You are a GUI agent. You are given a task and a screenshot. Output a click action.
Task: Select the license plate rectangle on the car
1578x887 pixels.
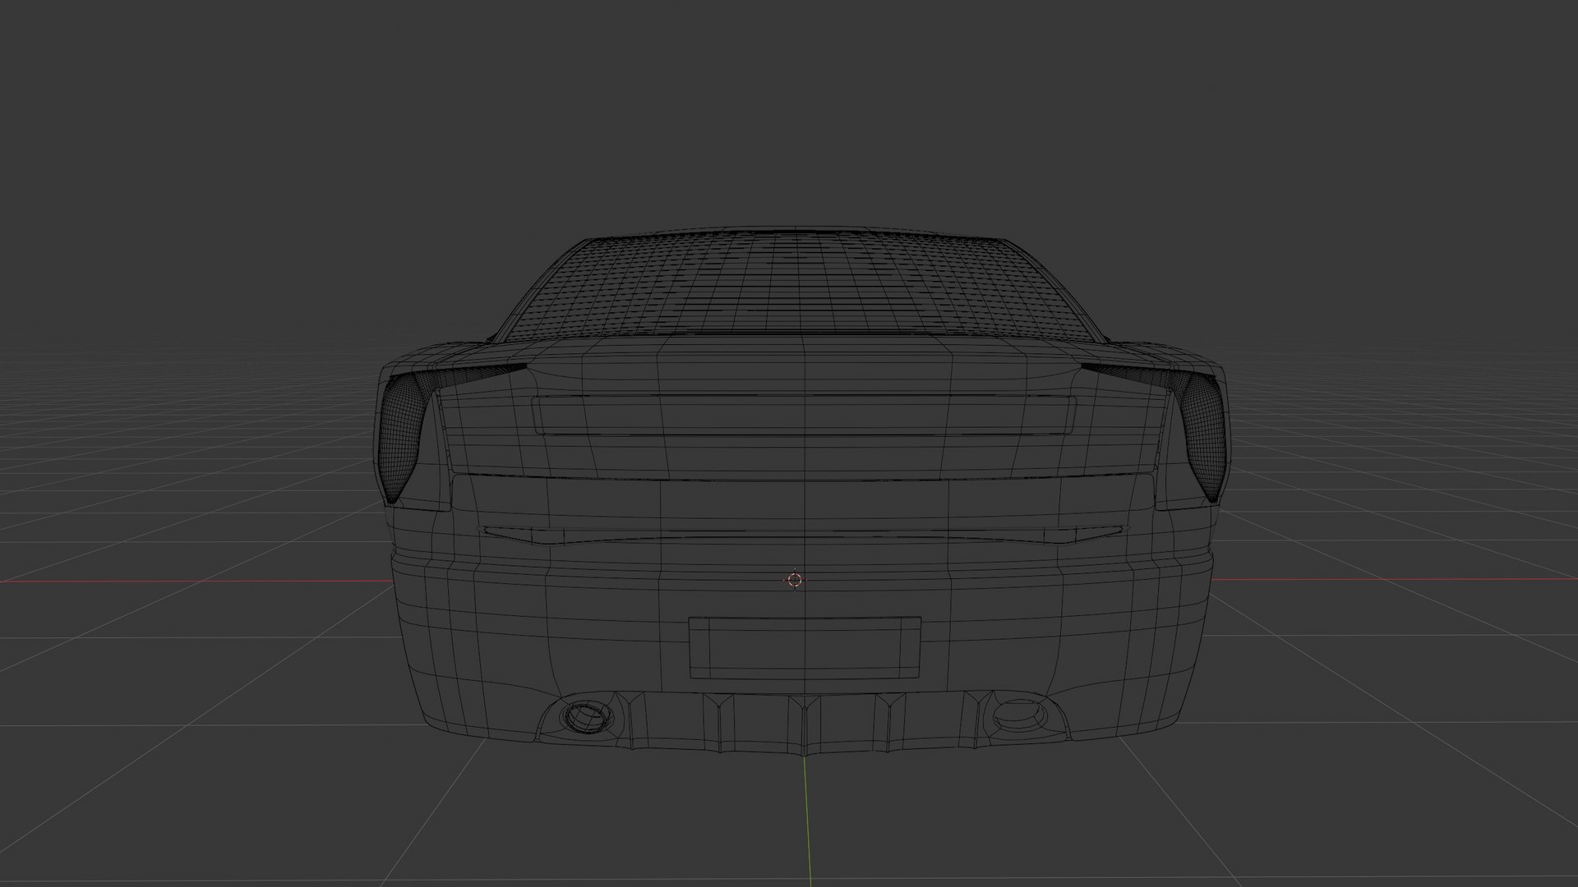(x=805, y=648)
